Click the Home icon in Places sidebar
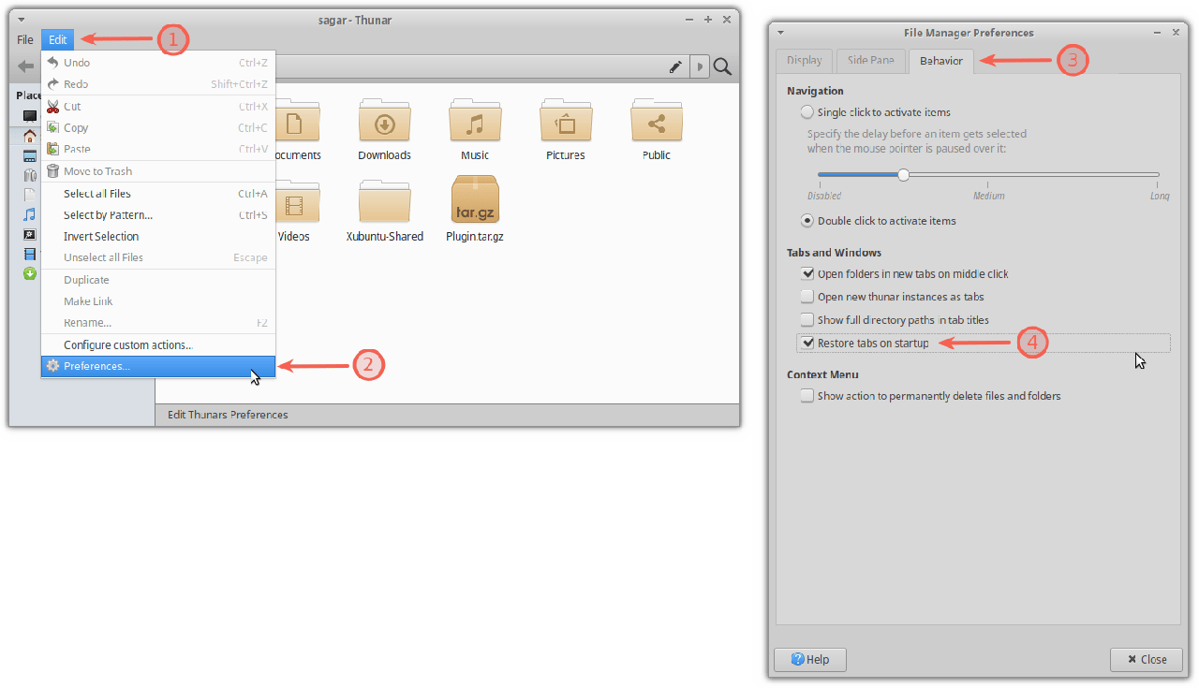 [x=30, y=137]
